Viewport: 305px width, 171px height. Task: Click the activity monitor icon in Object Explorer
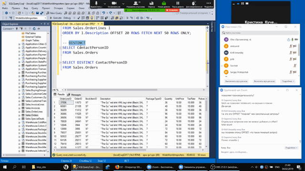click(39, 28)
